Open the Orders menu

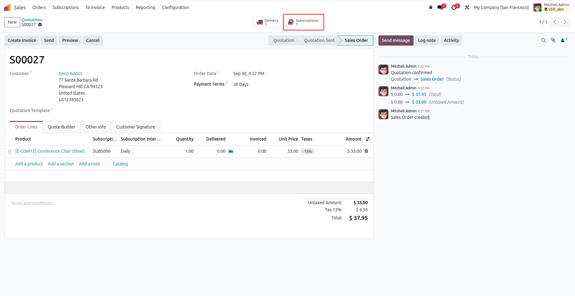(39, 7)
